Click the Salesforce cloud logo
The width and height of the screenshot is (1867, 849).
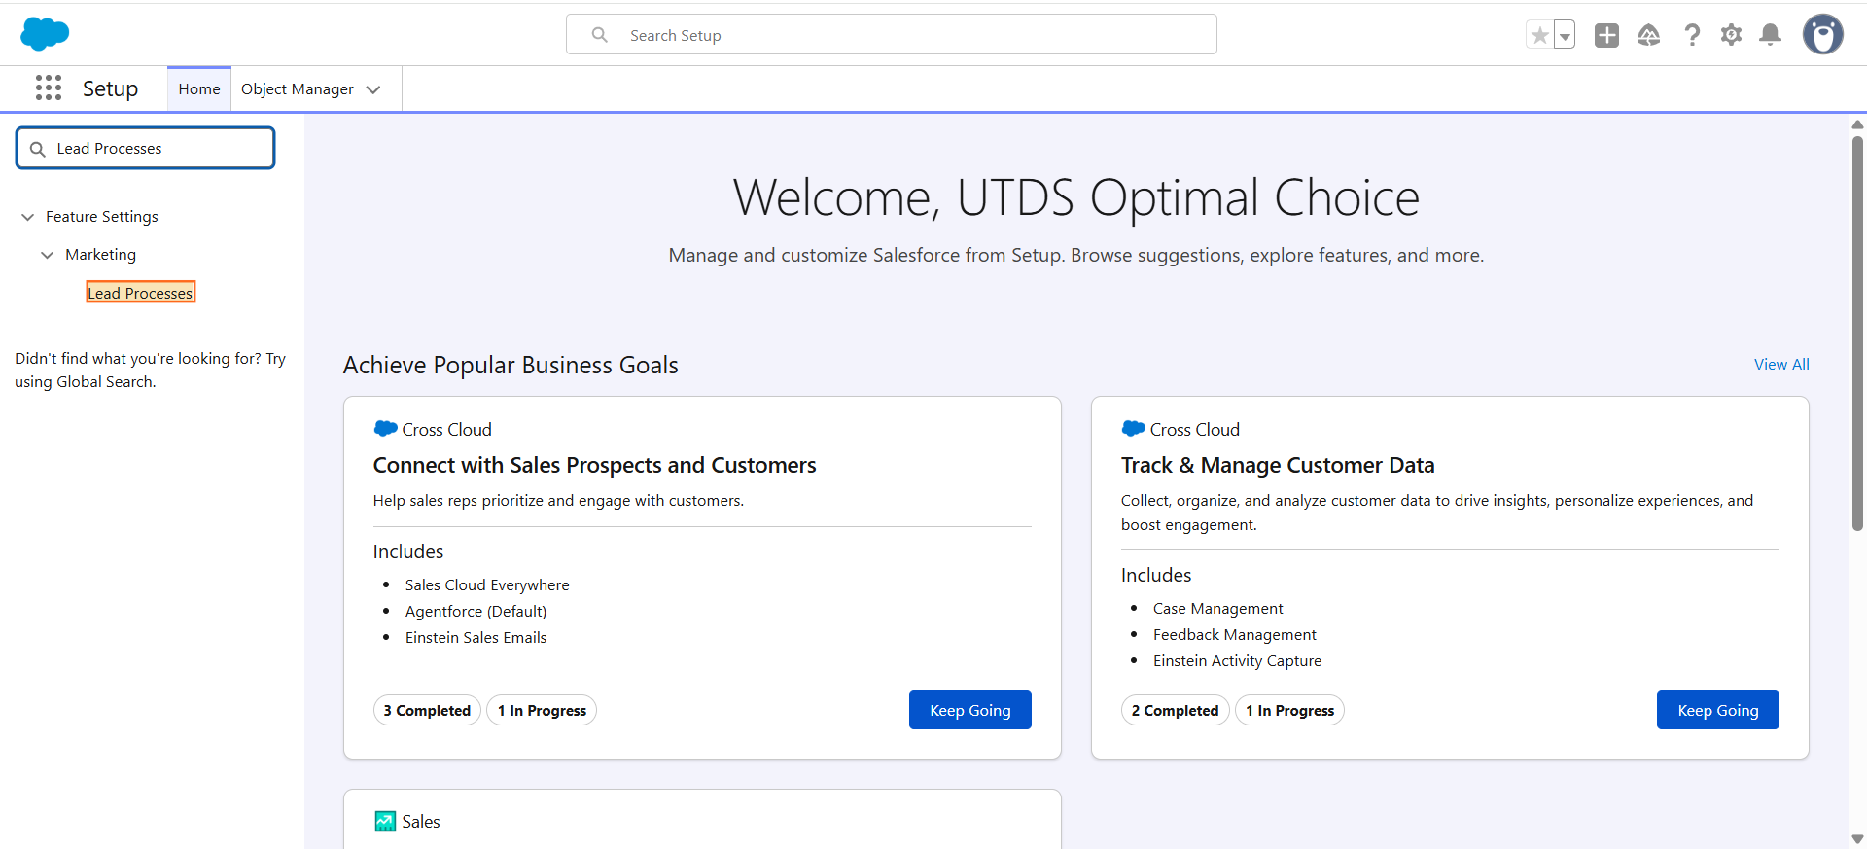[x=45, y=34]
